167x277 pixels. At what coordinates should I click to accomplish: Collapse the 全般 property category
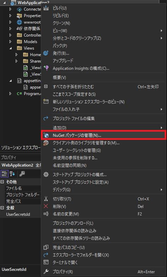(x=2, y=208)
